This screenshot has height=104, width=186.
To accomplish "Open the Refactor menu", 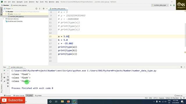I will pos(32,2).
